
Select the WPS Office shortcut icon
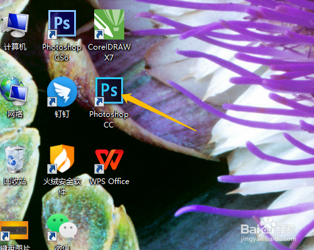tap(109, 161)
